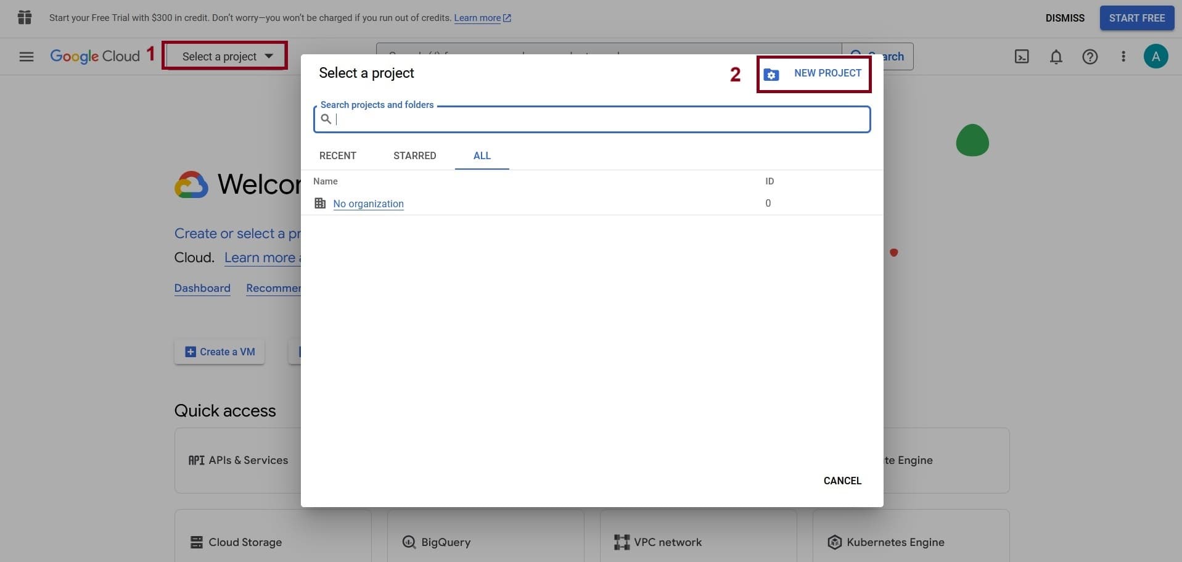The height and width of the screenshot is (562, 1182).
Task: Focus the search projects and folders field
Action: tap(598, 120)
